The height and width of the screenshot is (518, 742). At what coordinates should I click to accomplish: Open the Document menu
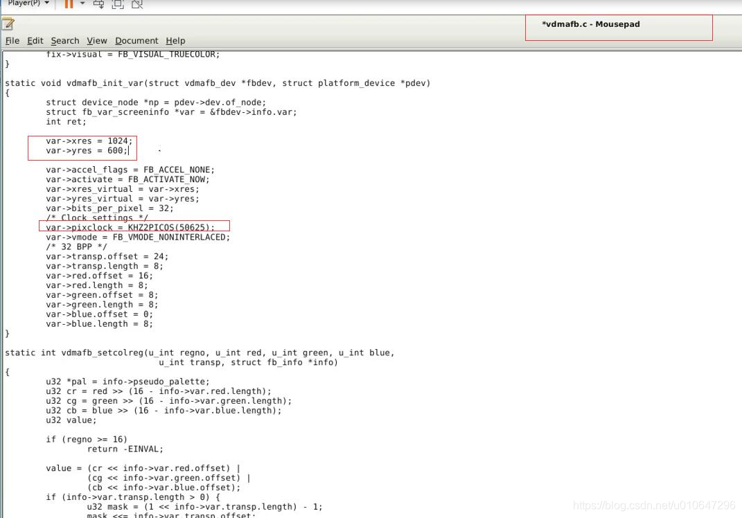click(x=136, y=41)
